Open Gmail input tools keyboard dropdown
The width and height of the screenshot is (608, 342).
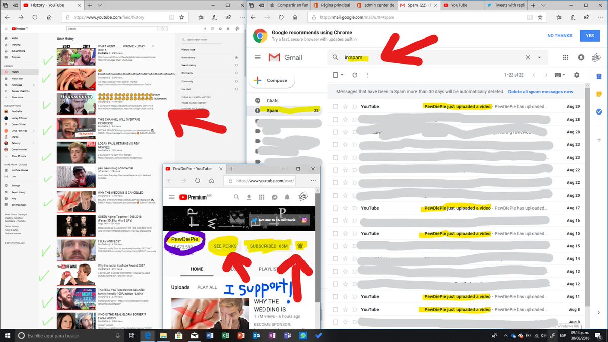tap(559, 75)
